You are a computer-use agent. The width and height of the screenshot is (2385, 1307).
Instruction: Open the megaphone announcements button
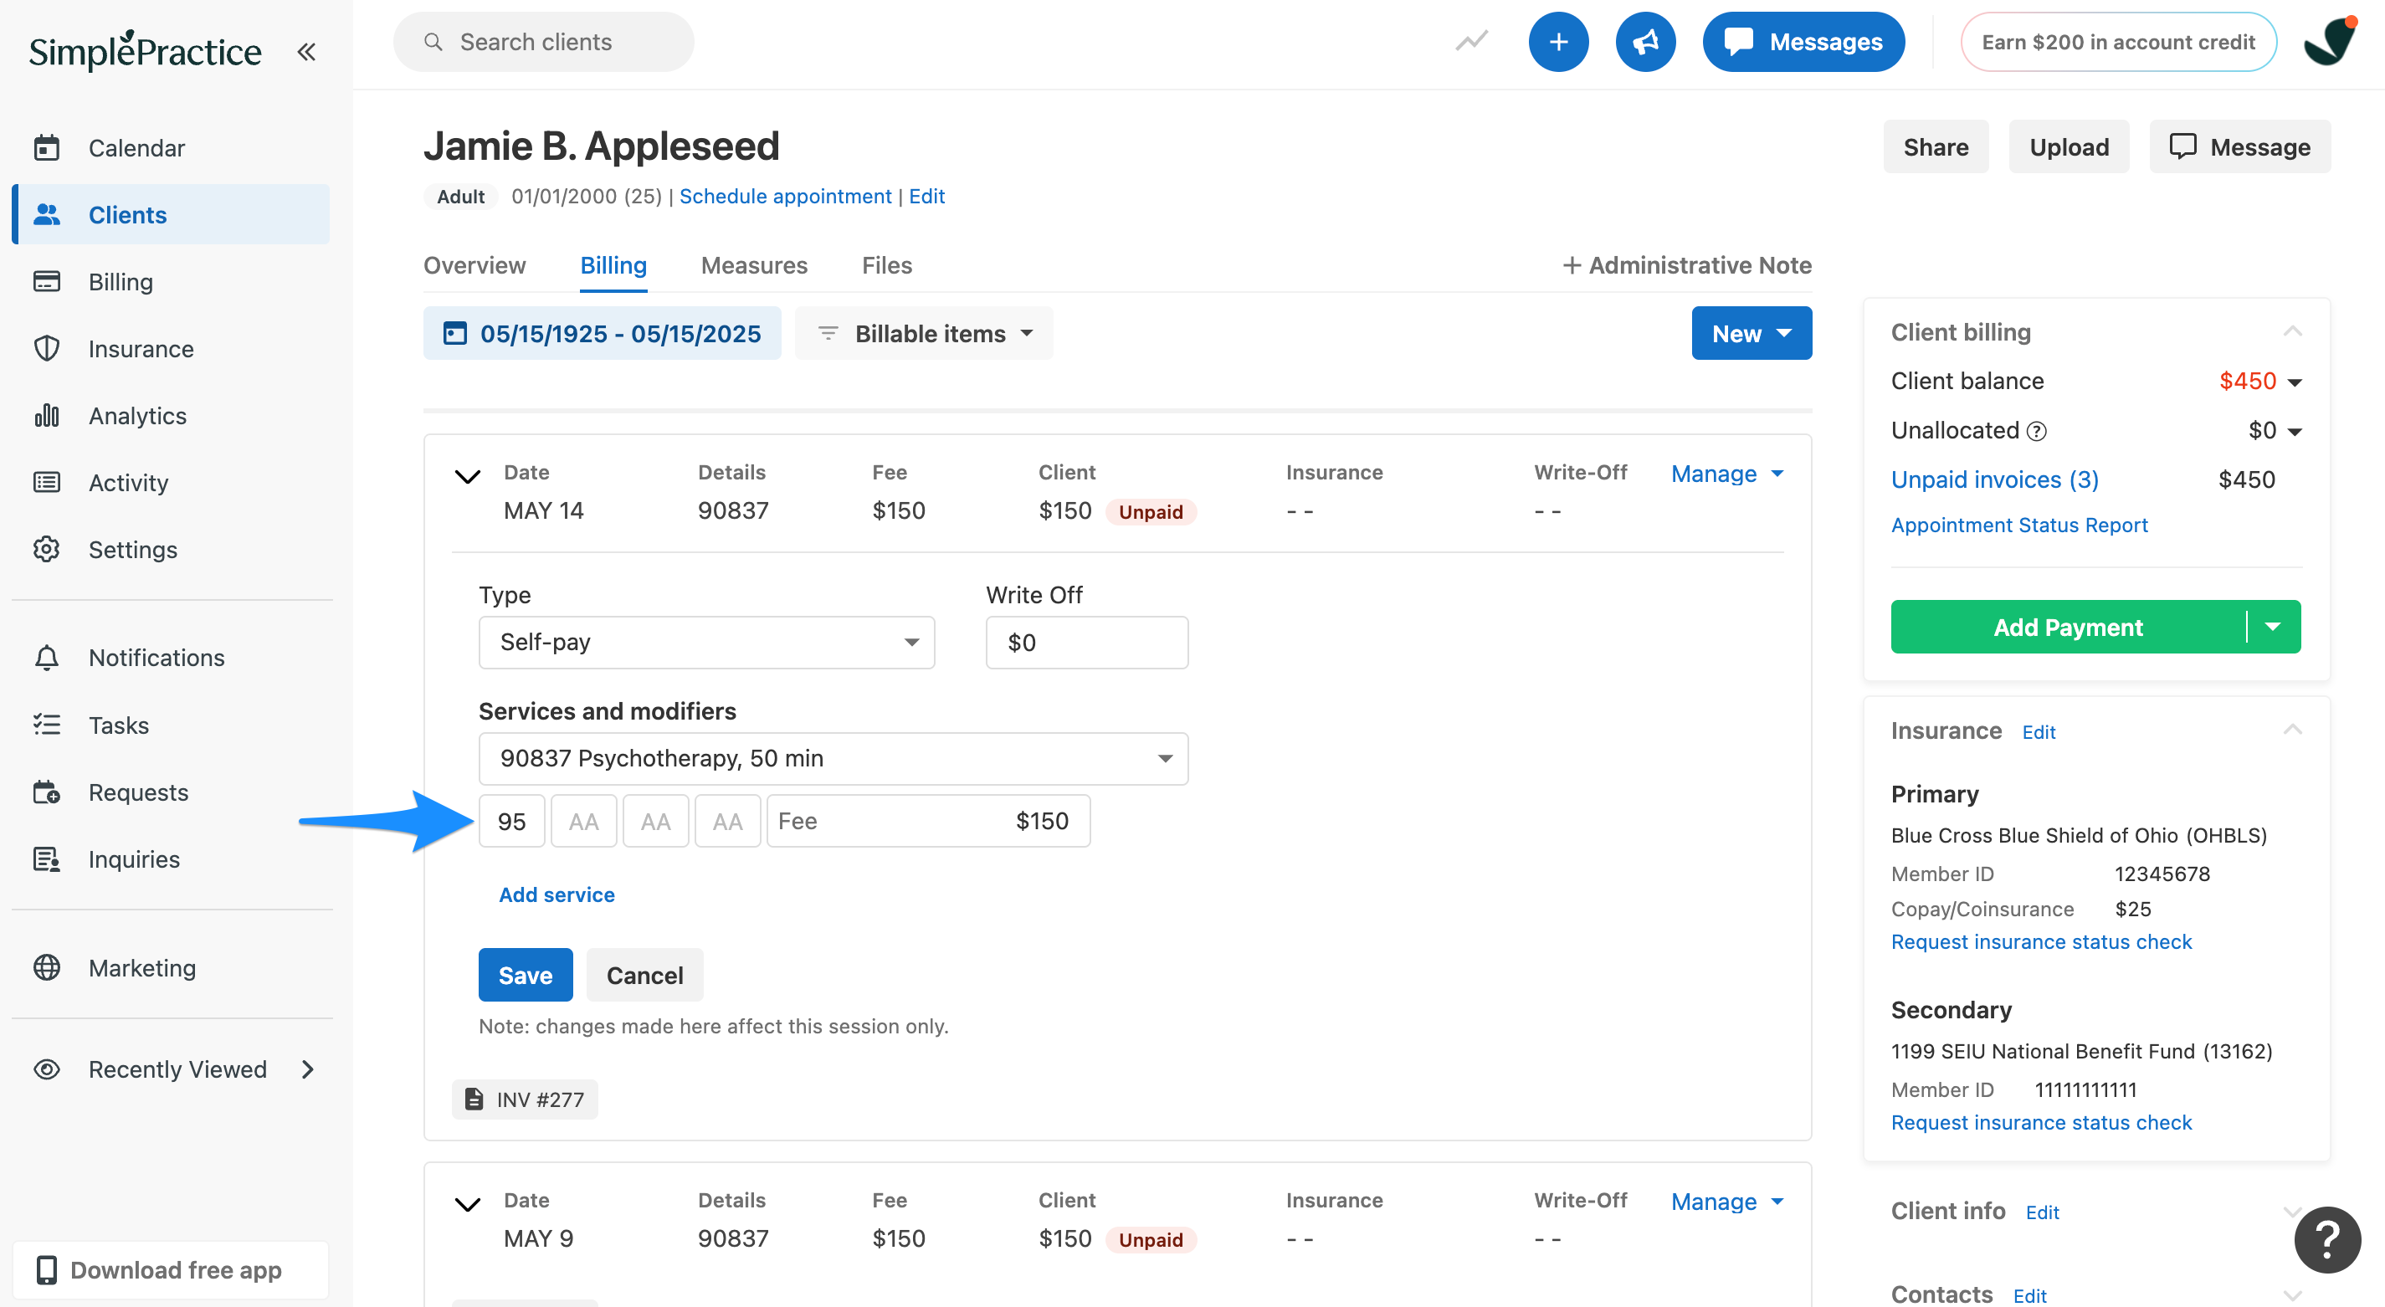point(1645,42)
